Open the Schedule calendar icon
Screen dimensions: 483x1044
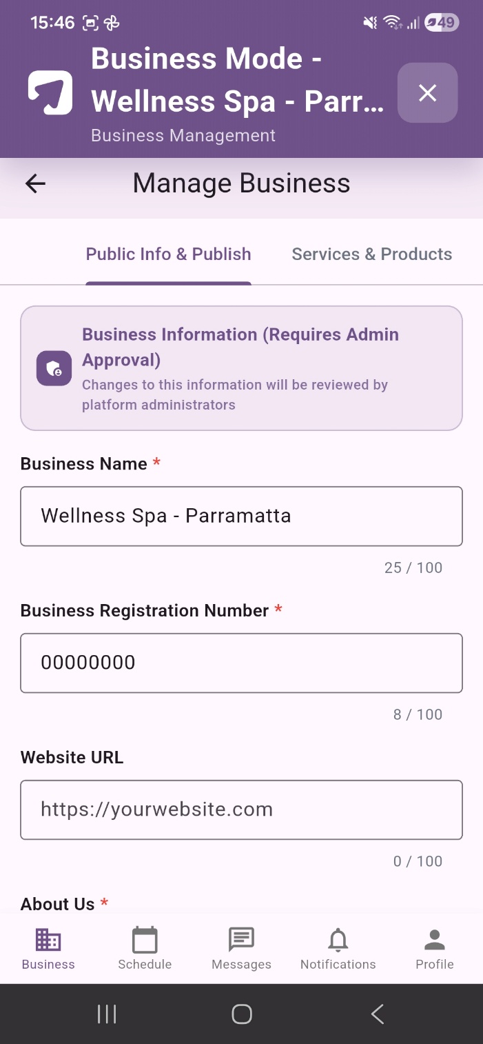[145, 941]
